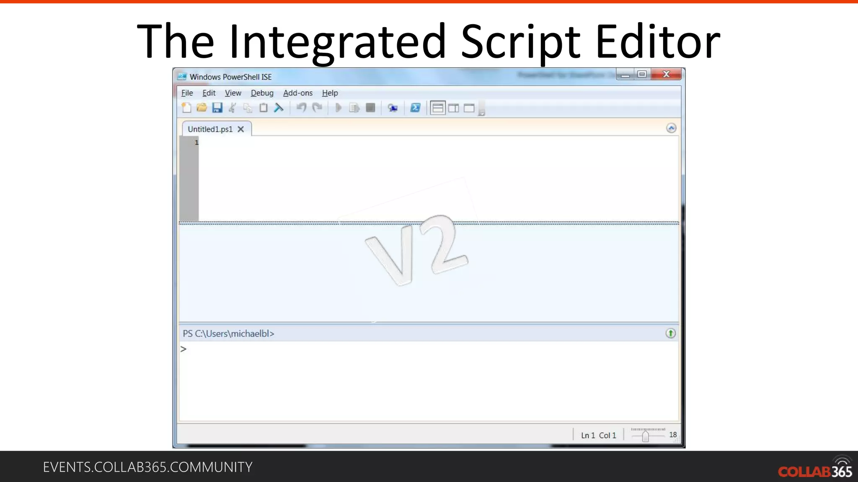Open the Edit menu

pyautogui.click(x=209, y=93)
